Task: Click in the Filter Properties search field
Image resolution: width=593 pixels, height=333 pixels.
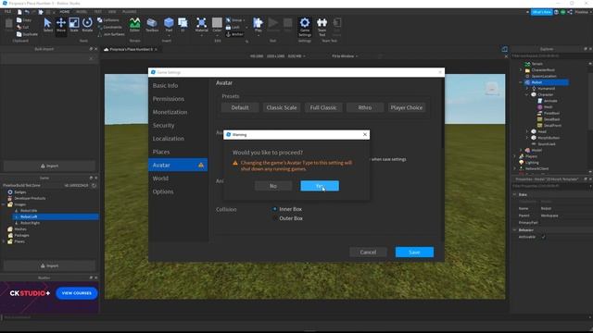Action: pyautogui.click(x=550, y=187)
